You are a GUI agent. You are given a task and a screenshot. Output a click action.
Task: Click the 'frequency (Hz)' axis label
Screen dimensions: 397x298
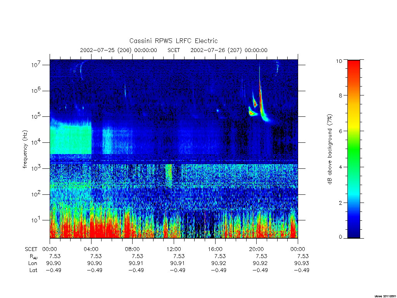point(25,149)
